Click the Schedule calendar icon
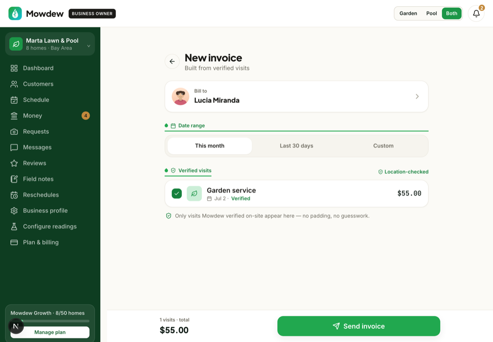 point(14,100)
